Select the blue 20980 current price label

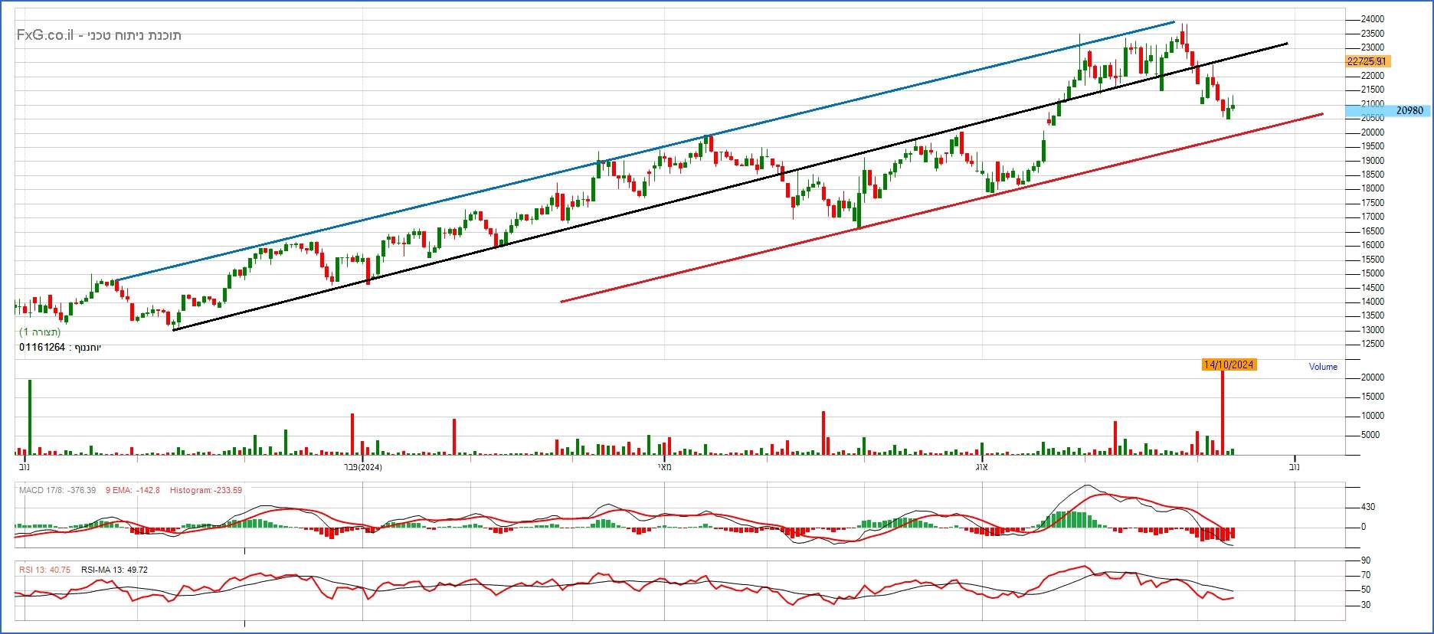pyautogui.click(x=1388, y=111)
